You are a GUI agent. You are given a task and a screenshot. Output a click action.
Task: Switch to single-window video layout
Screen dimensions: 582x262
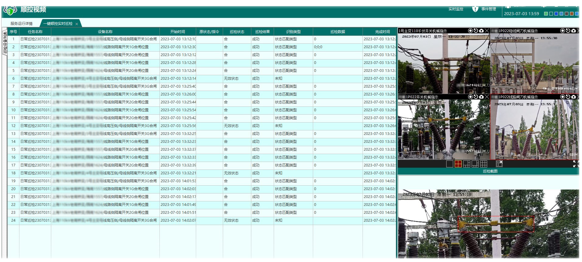[450, 164]
